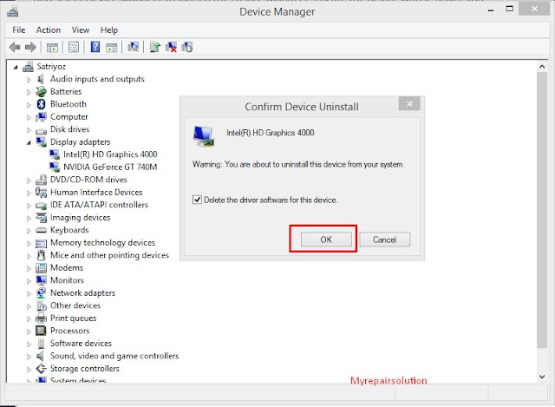Screen dimensions: 555x407
Task: Expand the Keyboards node
Action: (x=29, y=231)
